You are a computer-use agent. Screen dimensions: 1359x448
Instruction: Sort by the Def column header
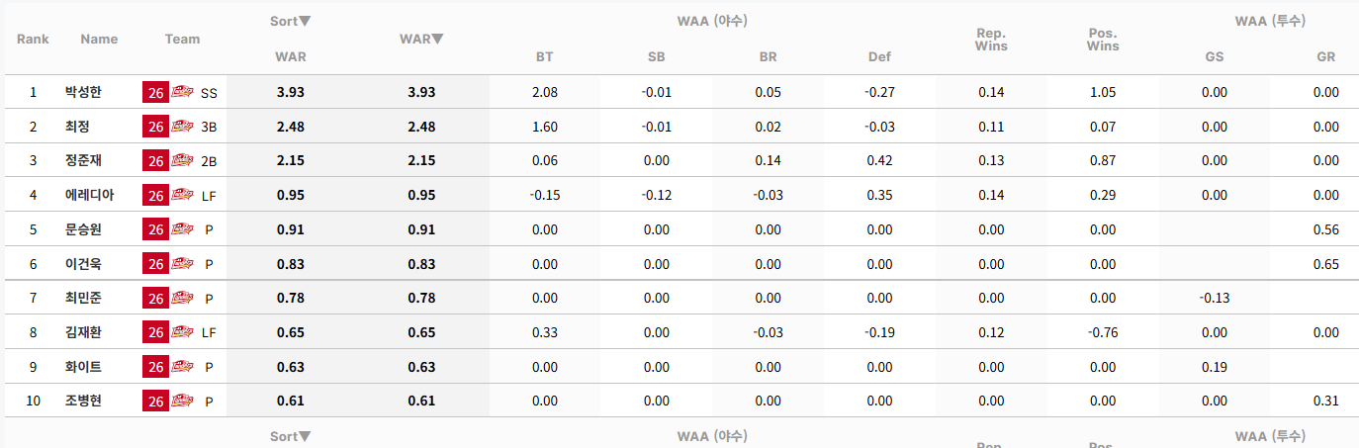[x=879, y=56]
